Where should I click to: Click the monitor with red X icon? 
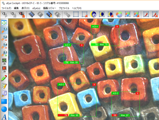point(4,69)
